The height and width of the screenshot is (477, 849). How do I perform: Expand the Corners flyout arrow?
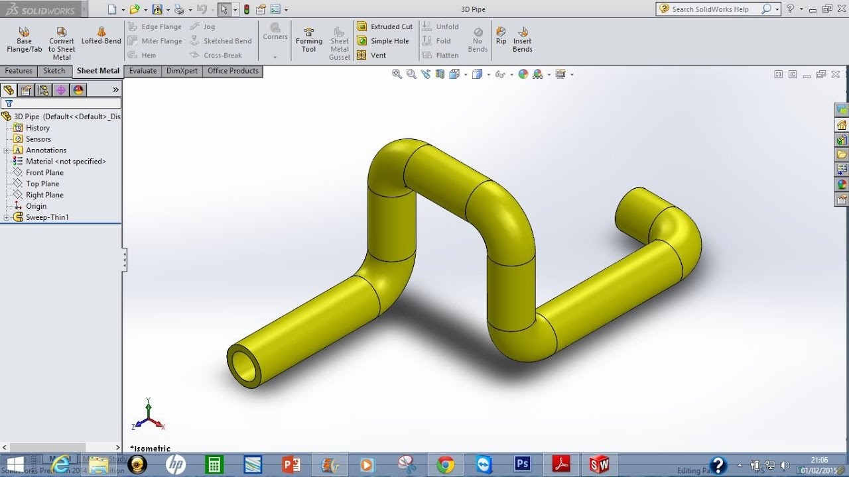(275, 57)
